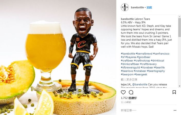This screenshot has height=115, width=181.
Task: Open the #beertography hashtag
Action: 156,71
